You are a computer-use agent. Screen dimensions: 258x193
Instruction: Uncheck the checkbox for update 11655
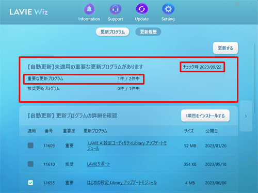30,183
